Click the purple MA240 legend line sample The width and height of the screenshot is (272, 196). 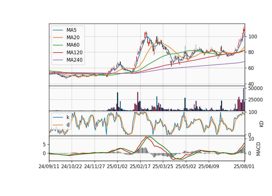point(58,60)
